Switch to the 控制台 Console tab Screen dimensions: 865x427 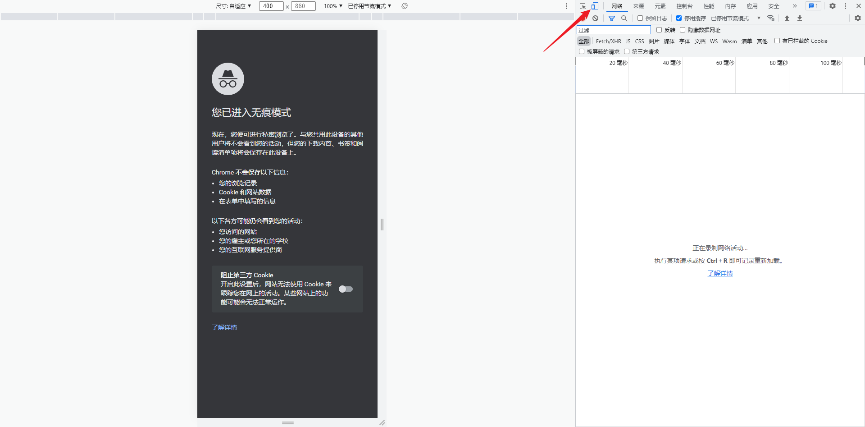click(x=684, y=6)
